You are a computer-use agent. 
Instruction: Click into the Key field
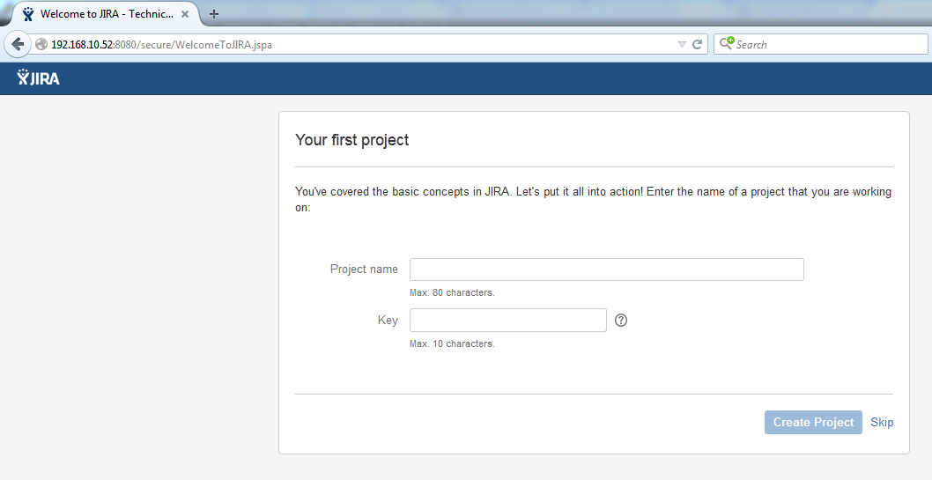point(507,321)
